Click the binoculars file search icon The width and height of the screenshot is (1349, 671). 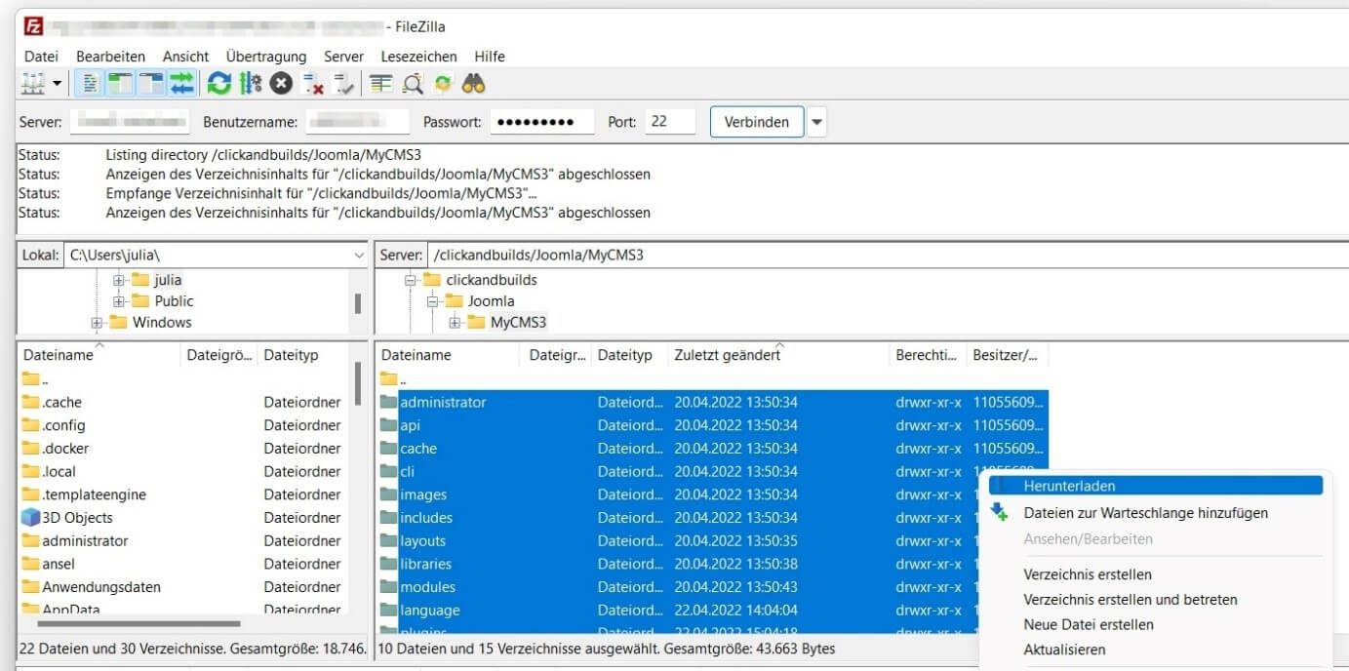tap(474, 84)
